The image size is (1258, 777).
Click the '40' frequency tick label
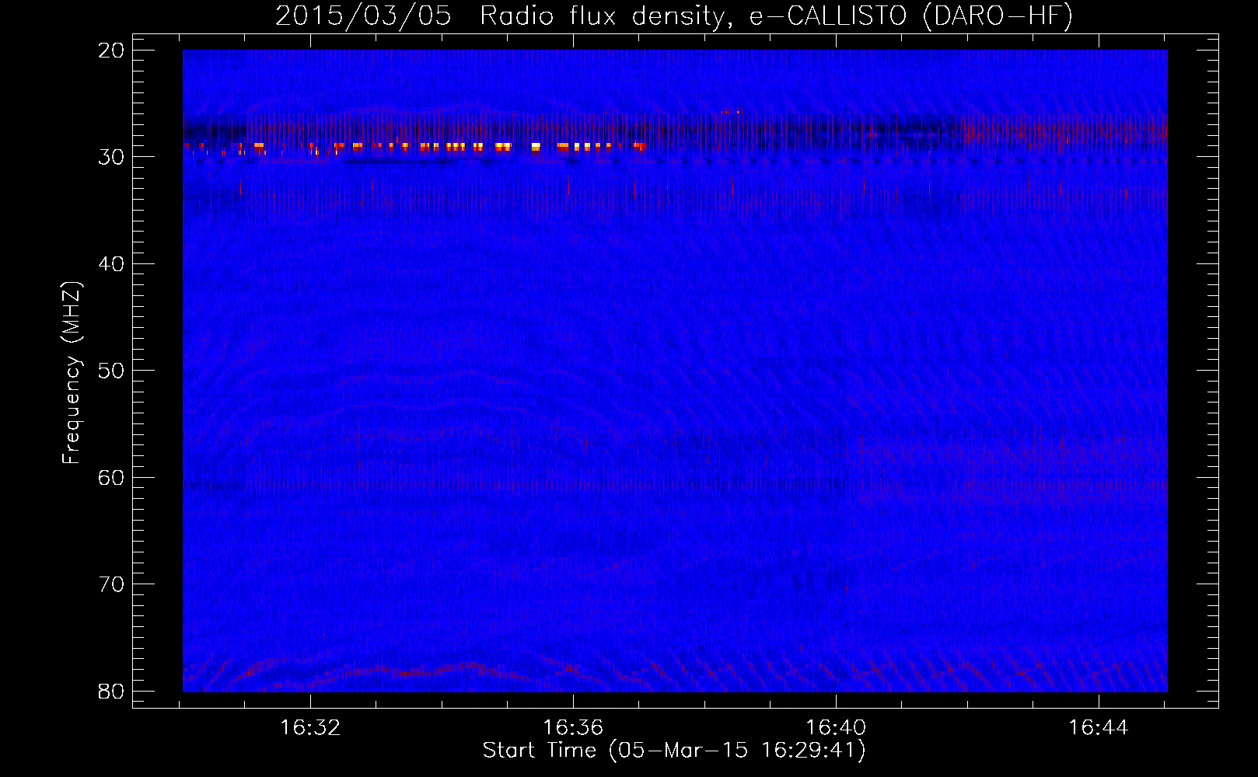(112, 264)
